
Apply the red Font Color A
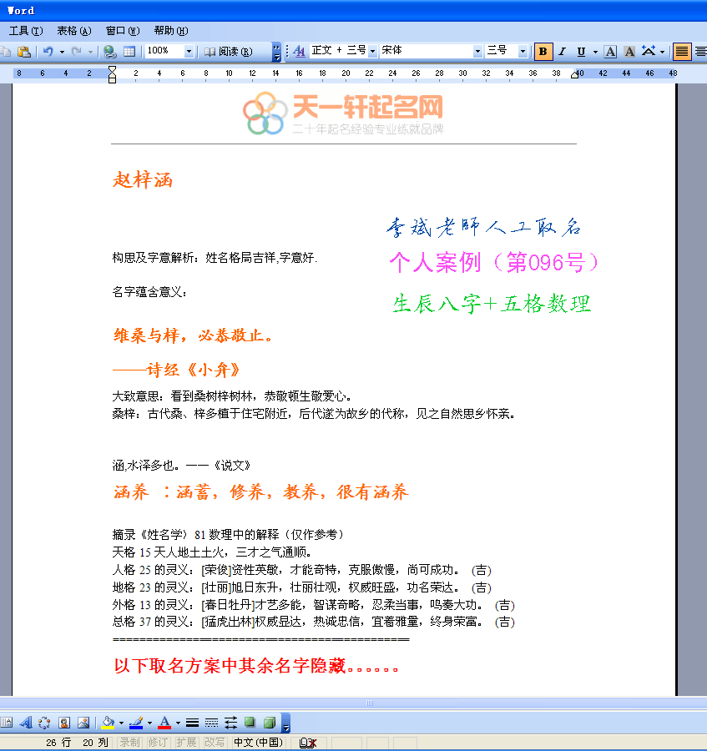164,723
